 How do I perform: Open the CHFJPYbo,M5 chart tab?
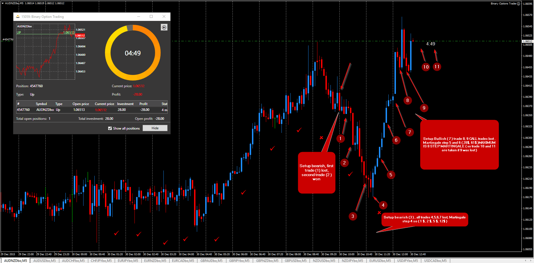[101, 261]
